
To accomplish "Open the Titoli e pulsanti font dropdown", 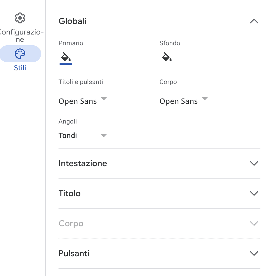I will pos(104,99).
